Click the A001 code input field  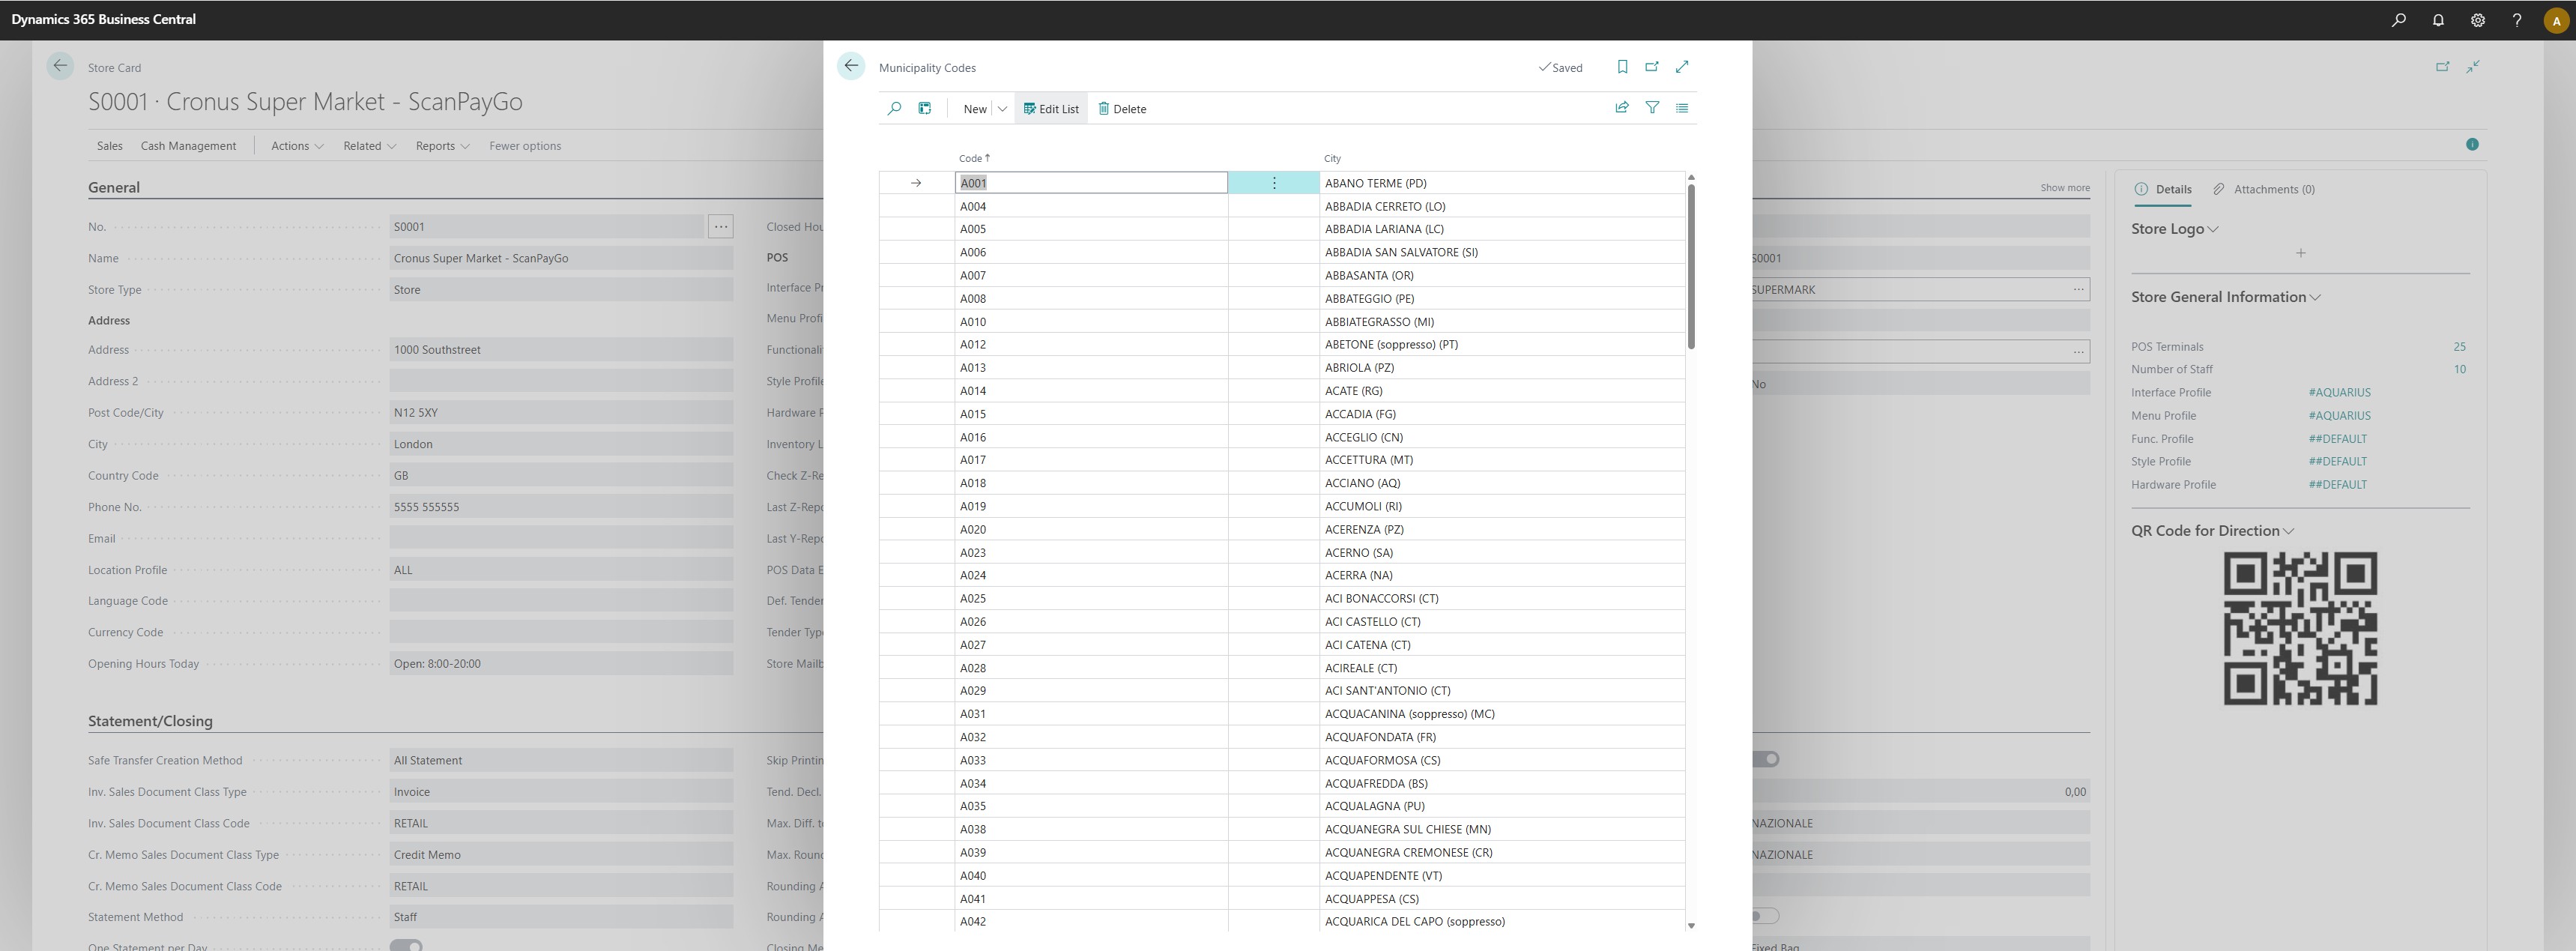pyautogui.click(x=1091, y=183)
